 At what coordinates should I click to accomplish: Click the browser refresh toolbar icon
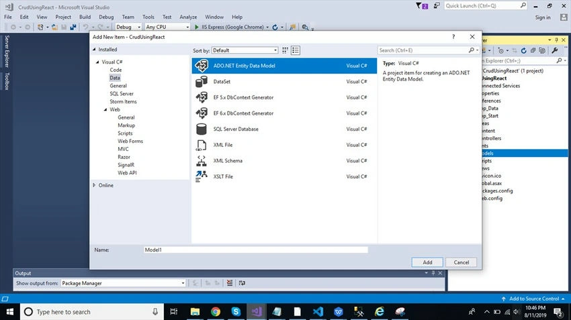click(x=275, y=27)
